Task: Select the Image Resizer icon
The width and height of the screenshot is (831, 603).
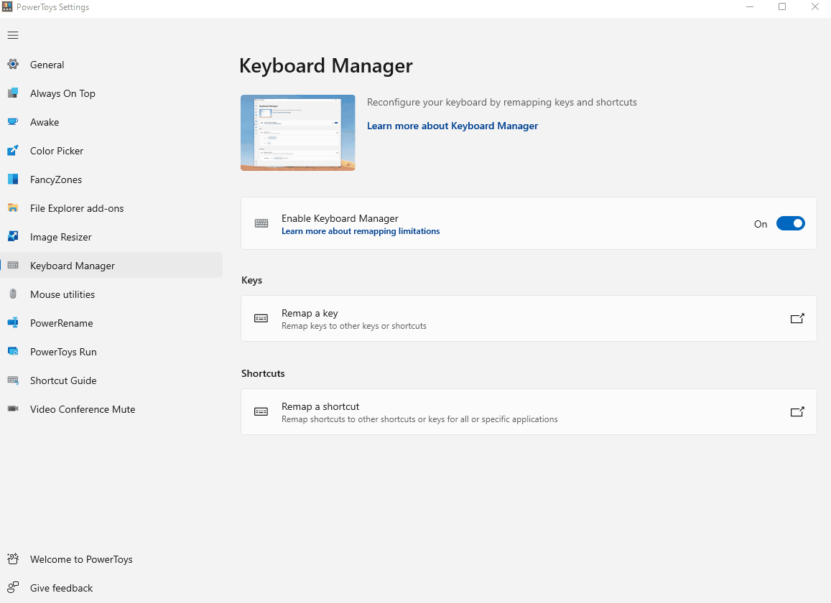Action: [13, 237]
